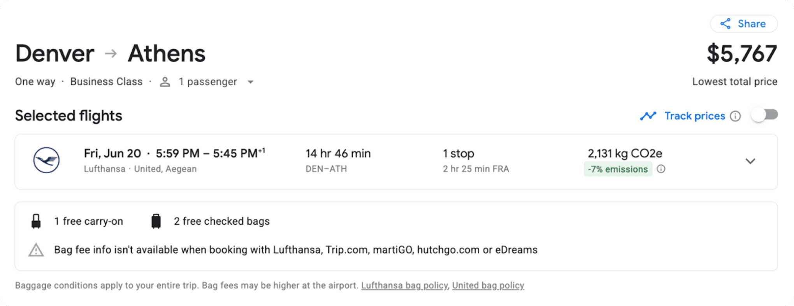The width and height of the screenshot is (794, 306).
Task: Open the United bag policy link
Action: tap(488, 285)
